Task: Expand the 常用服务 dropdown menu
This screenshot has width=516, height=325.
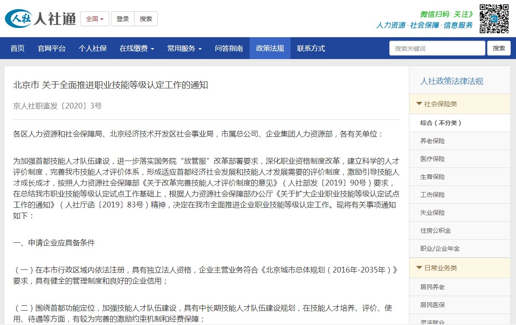Action: (x=184, y=49)
